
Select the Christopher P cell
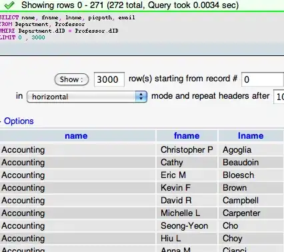point(187,150)
